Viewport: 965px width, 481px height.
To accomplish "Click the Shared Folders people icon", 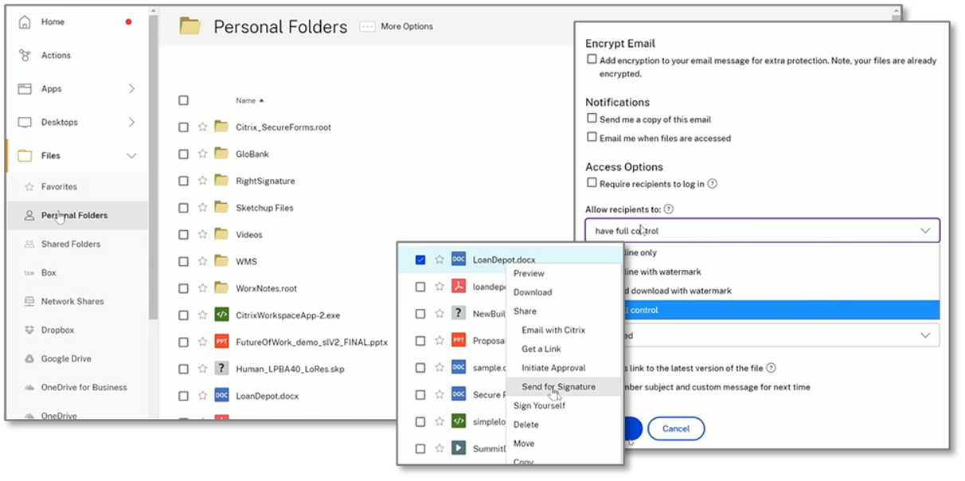I will (29, 244).
